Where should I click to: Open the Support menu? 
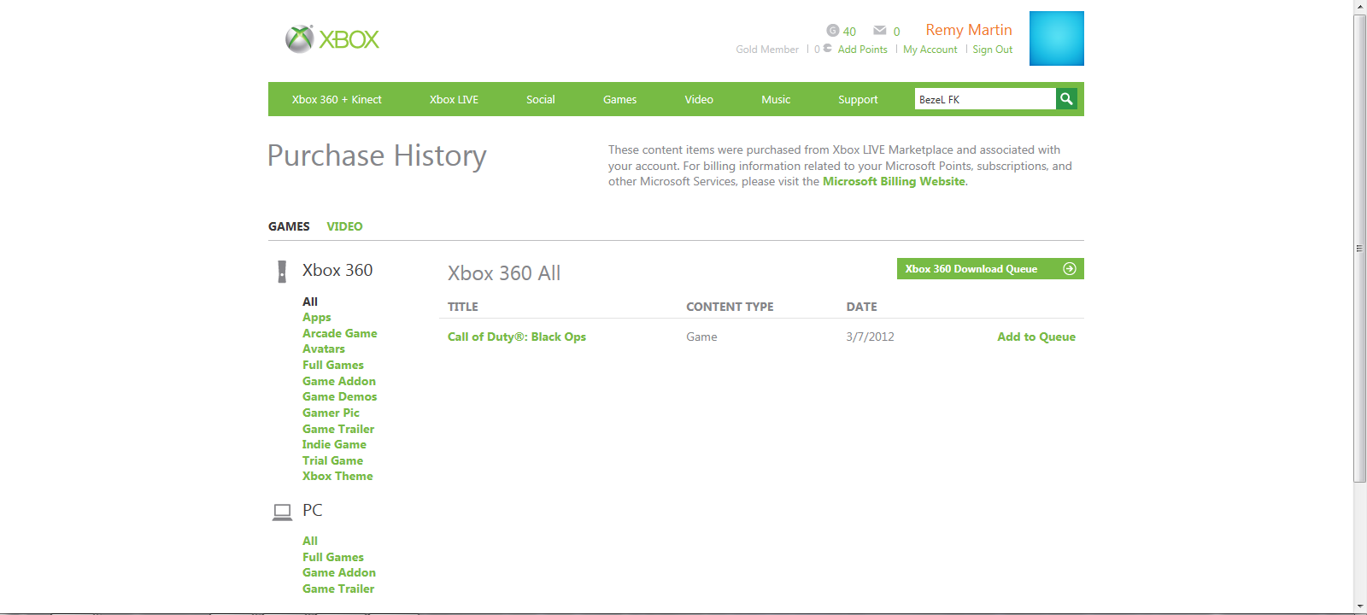[x=858, y=99]
